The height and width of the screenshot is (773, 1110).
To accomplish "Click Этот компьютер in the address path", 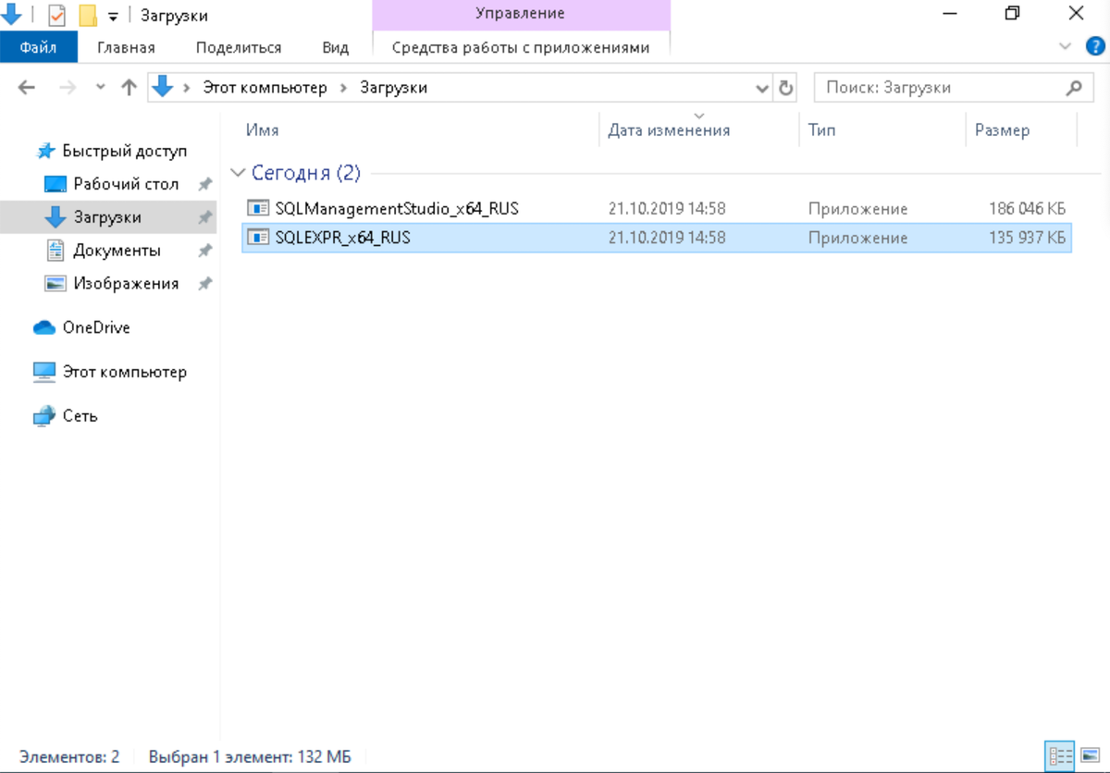I will pos(265,88).
